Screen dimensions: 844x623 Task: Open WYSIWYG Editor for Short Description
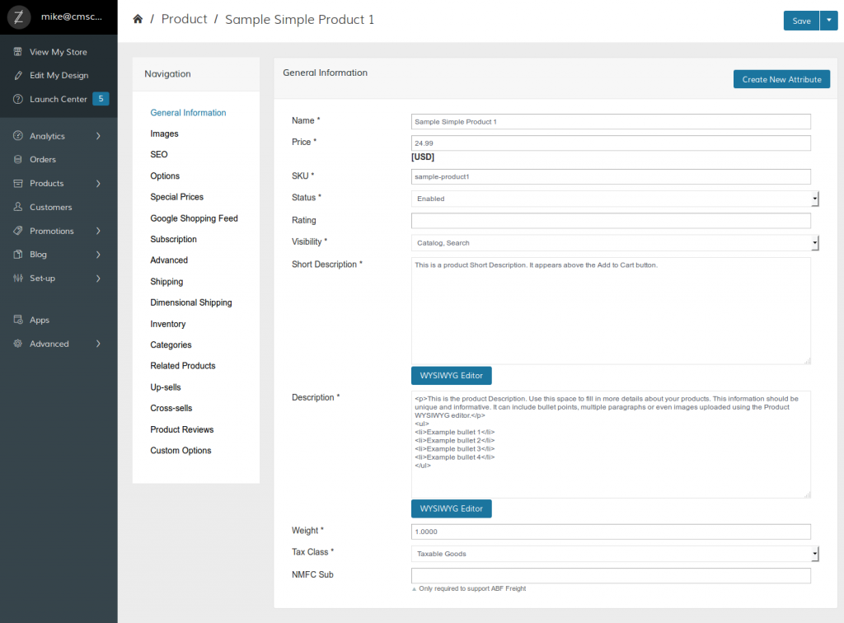[x=451, y=375]
